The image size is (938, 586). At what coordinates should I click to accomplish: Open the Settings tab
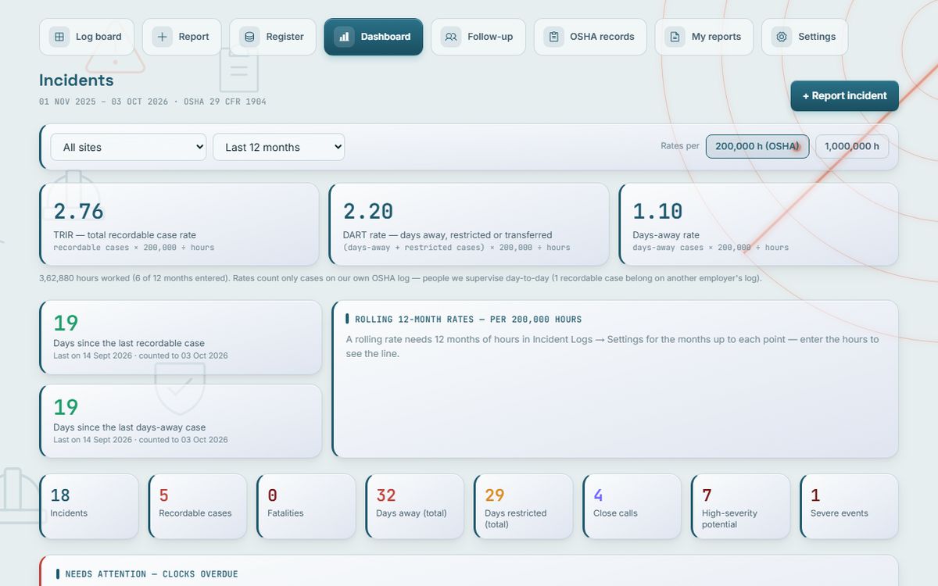(x=805, y=37)
